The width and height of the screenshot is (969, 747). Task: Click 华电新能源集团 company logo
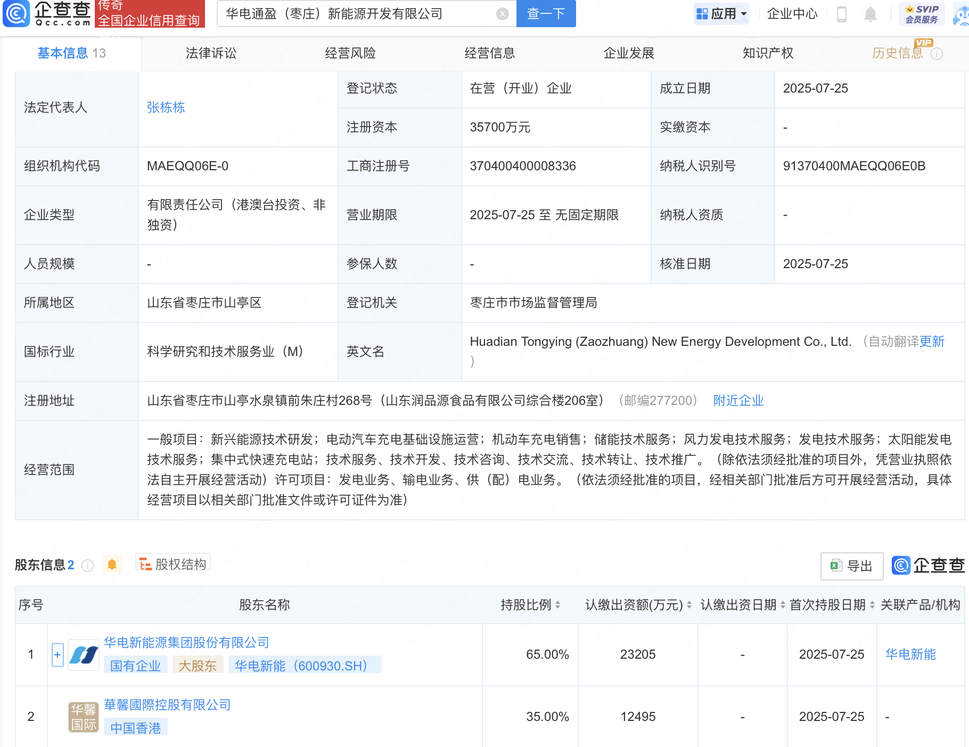84,655
